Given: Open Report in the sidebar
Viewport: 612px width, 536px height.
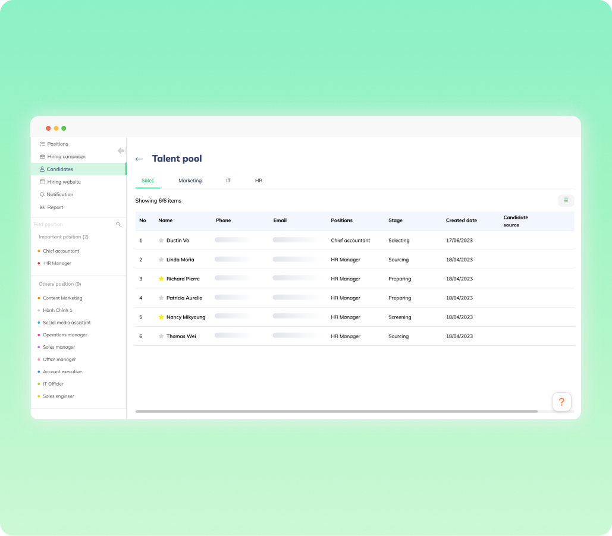Looking at the screenshot, I should 55,207.
